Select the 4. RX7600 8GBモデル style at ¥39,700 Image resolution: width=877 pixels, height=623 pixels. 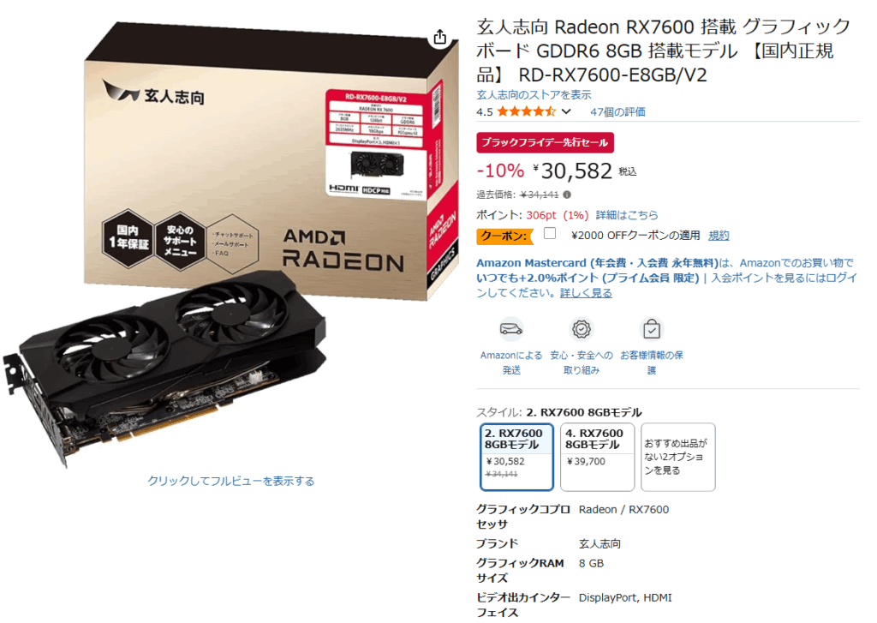click(597, 457)
